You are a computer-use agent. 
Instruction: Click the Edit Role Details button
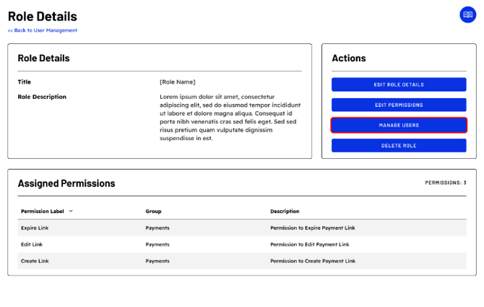[x=399, y=85]
